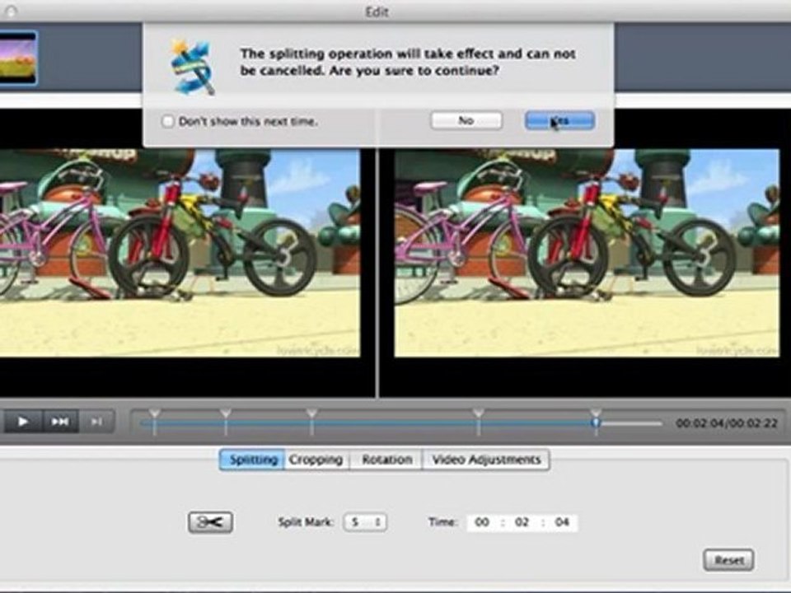
Task: Play the video preview
Action: click(22, 421)
